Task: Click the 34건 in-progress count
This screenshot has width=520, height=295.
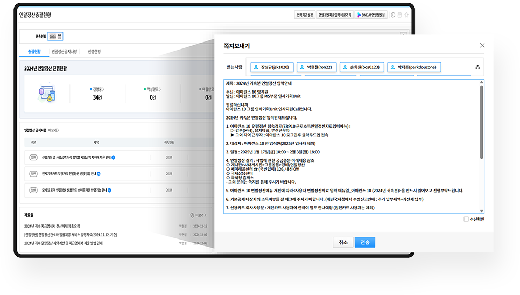Action: click(x=97, y=97)
